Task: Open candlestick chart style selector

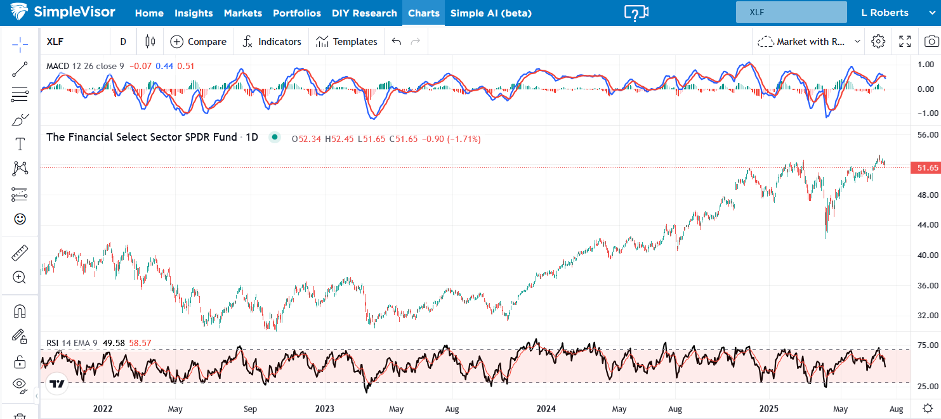Action: point(150,42)
